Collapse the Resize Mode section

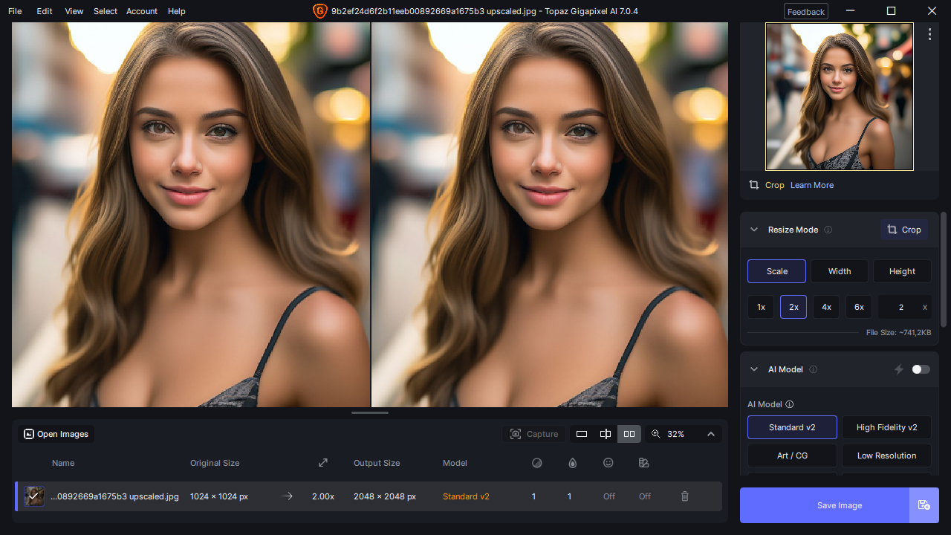[754, 230]
